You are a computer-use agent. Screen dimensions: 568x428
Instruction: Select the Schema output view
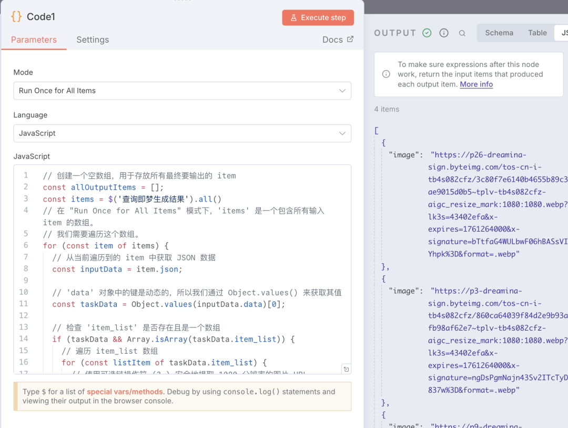click(x=499, y=33)
